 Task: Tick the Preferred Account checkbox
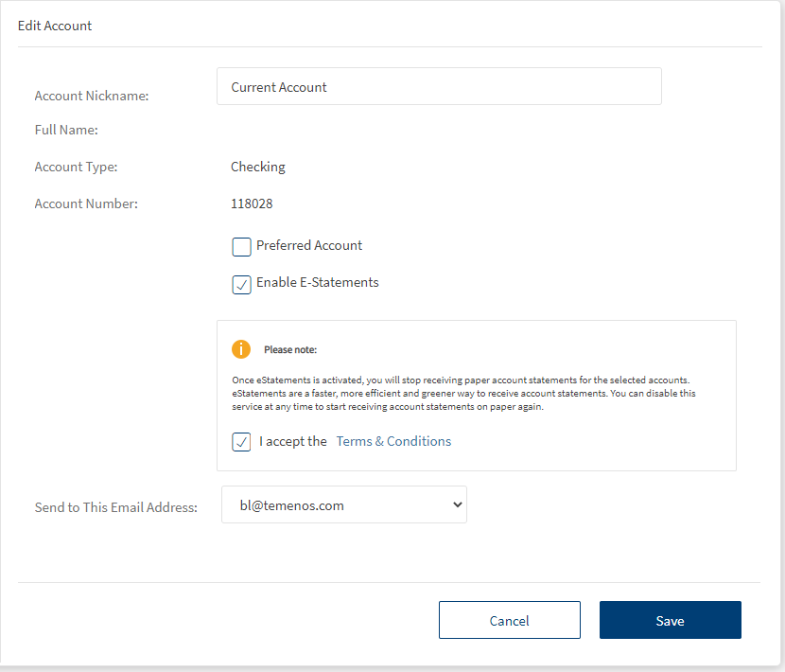(242, 247)
